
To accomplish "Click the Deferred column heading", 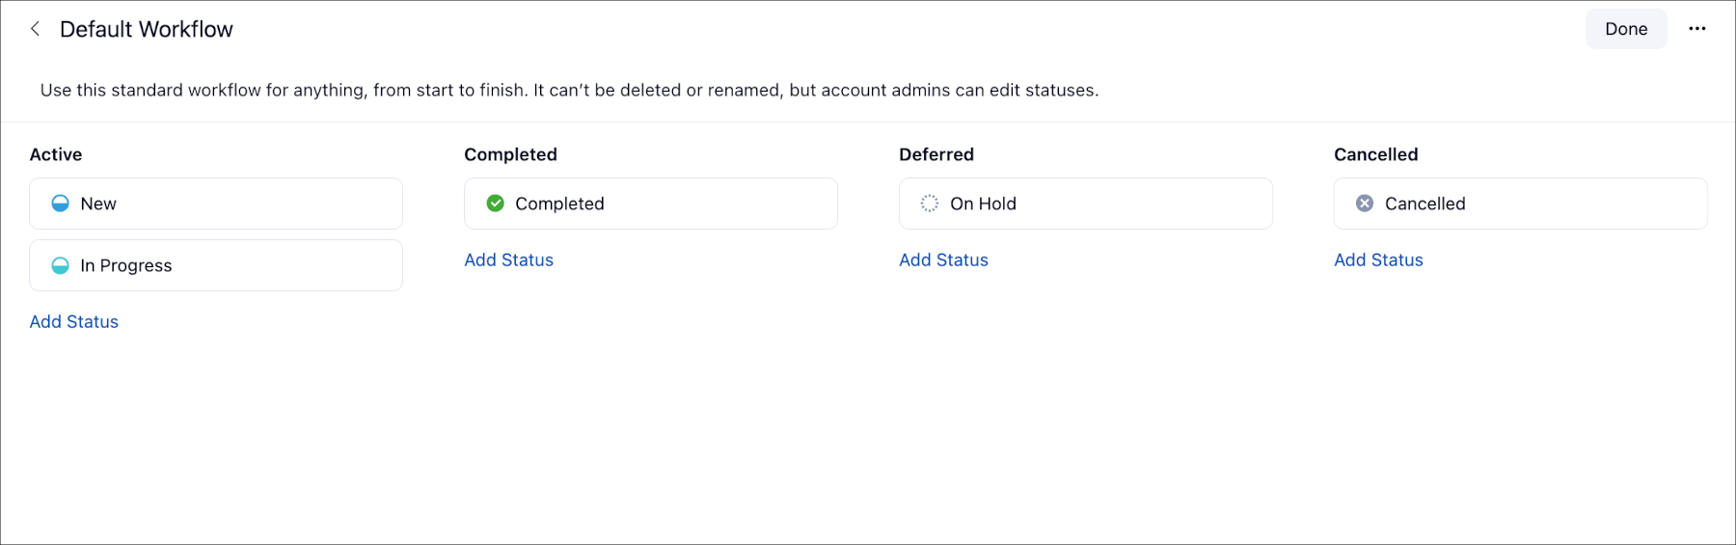I will coord(936,154).
